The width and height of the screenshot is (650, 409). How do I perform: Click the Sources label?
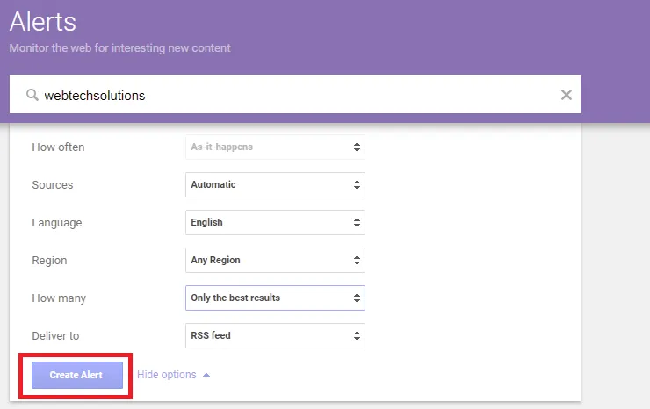click(x=52, y=185)
